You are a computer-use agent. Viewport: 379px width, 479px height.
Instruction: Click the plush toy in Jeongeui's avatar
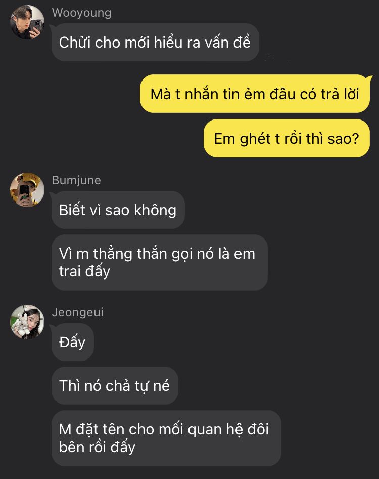coord(21,325)
